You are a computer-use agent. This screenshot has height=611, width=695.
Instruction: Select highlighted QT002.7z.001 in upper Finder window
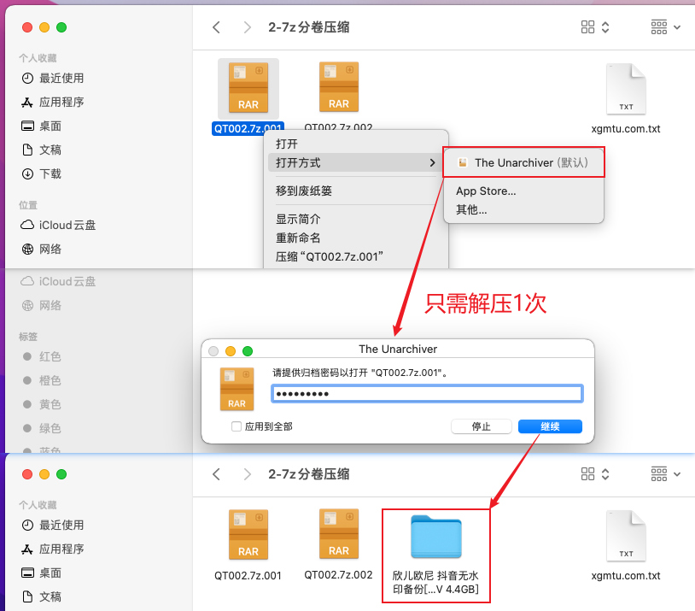pos(248,97)
